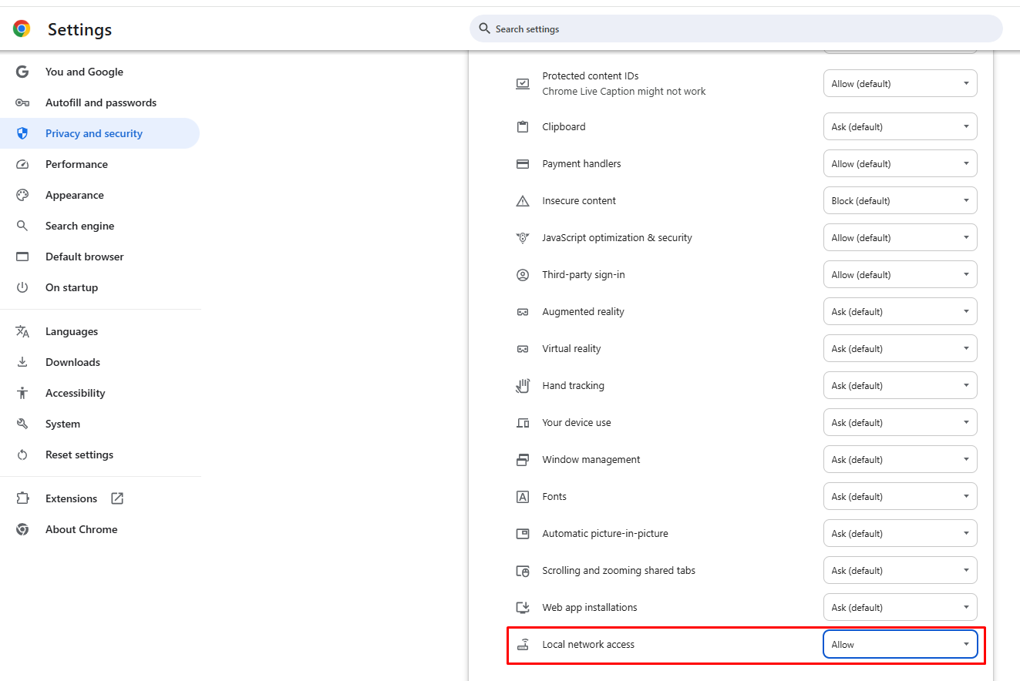1020x681 pixels.
Task: Change the Third-party sign-in dropdown setting
Action: coord(900,275)
